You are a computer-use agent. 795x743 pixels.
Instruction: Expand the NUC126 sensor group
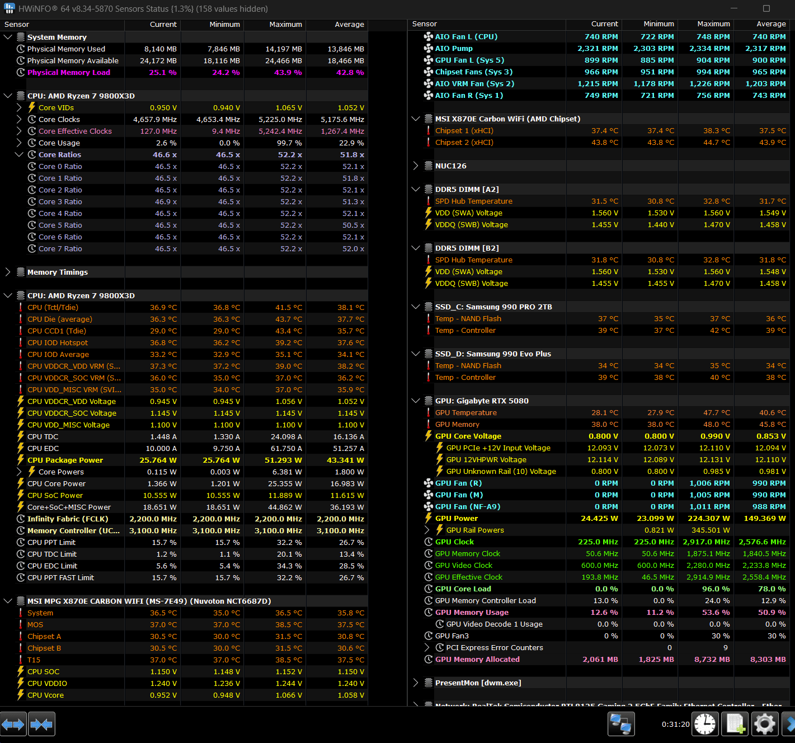point(416,166)
